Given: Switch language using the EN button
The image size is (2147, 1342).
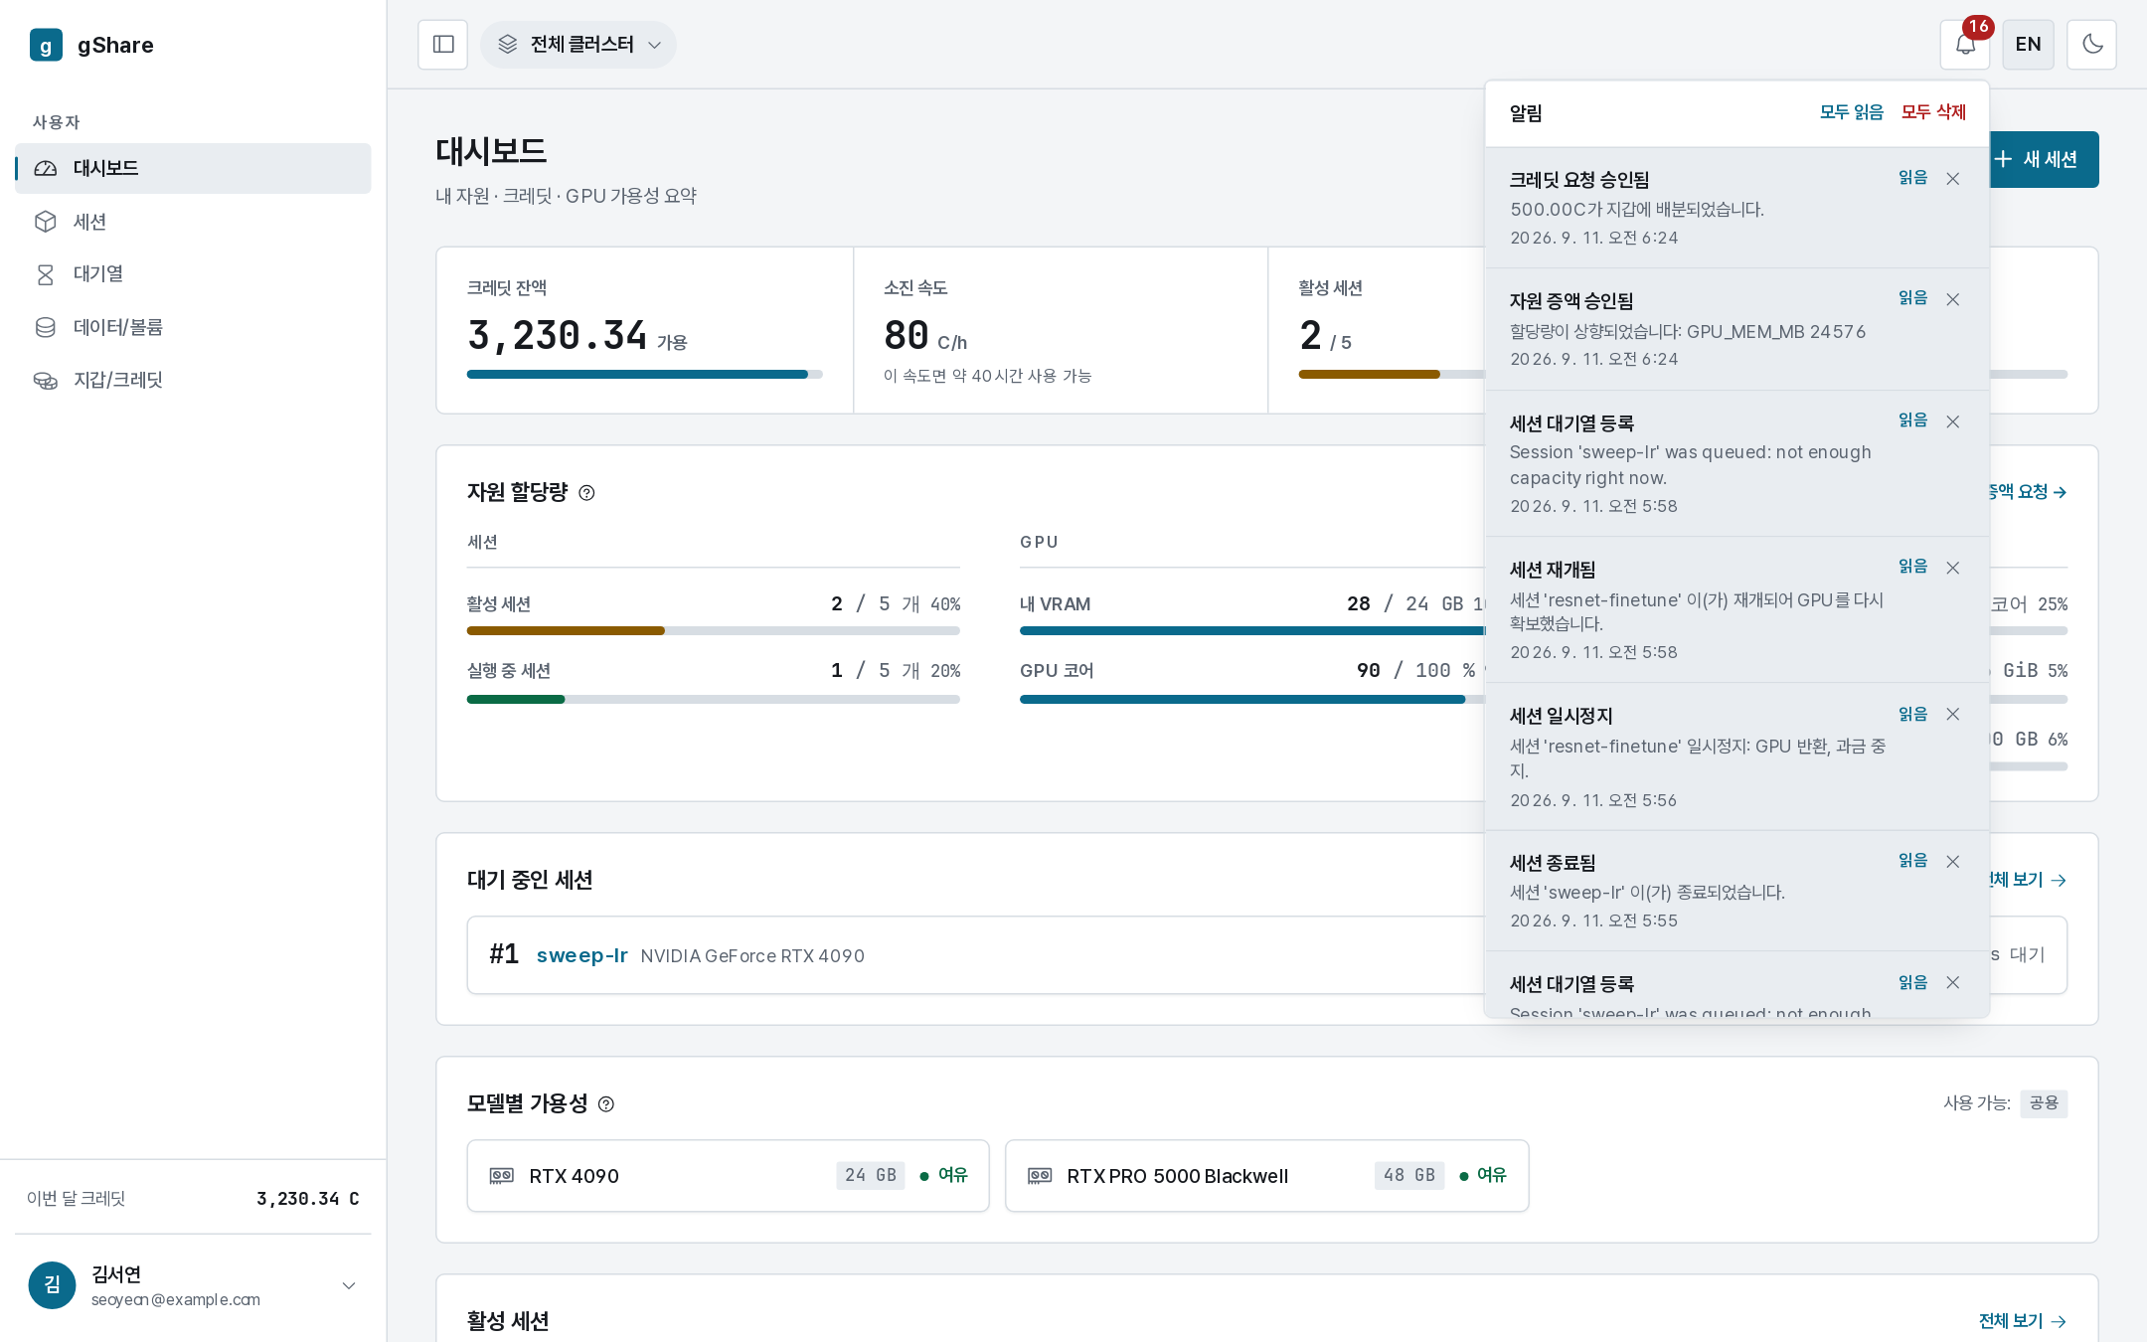Looking at the screenshot, I should (x=2028, y=45).
